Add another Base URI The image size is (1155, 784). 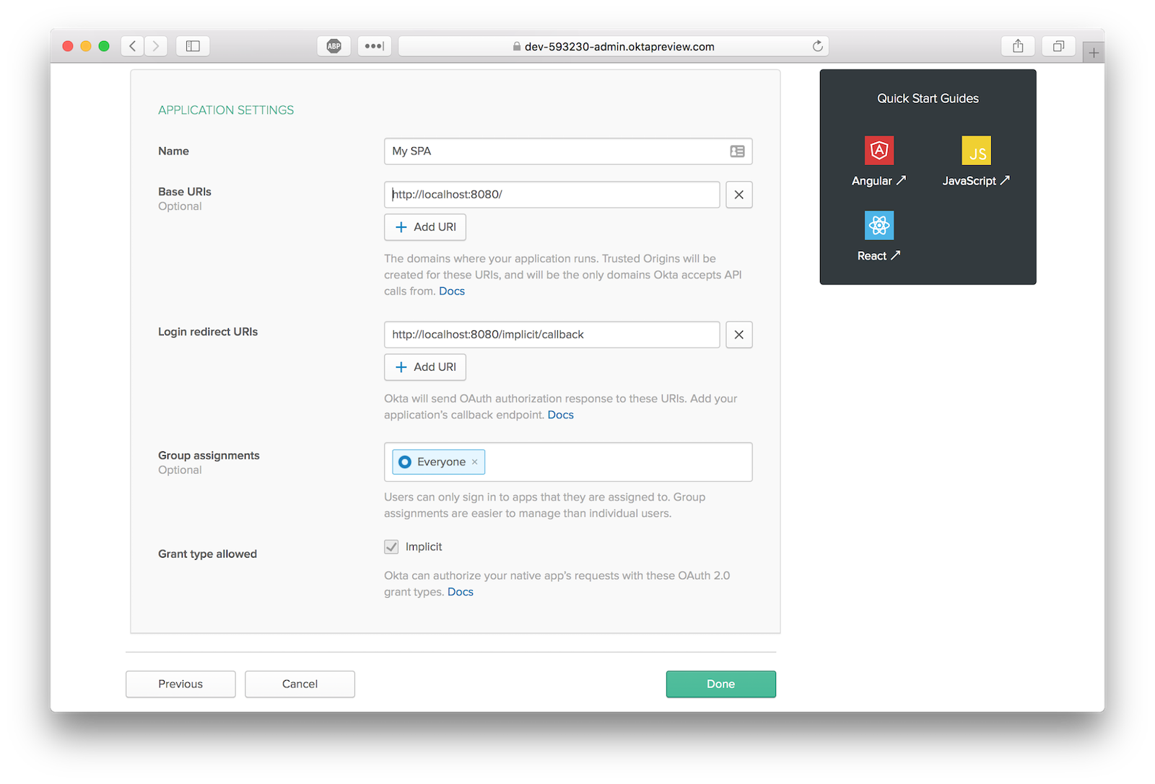tap(425, 227)
